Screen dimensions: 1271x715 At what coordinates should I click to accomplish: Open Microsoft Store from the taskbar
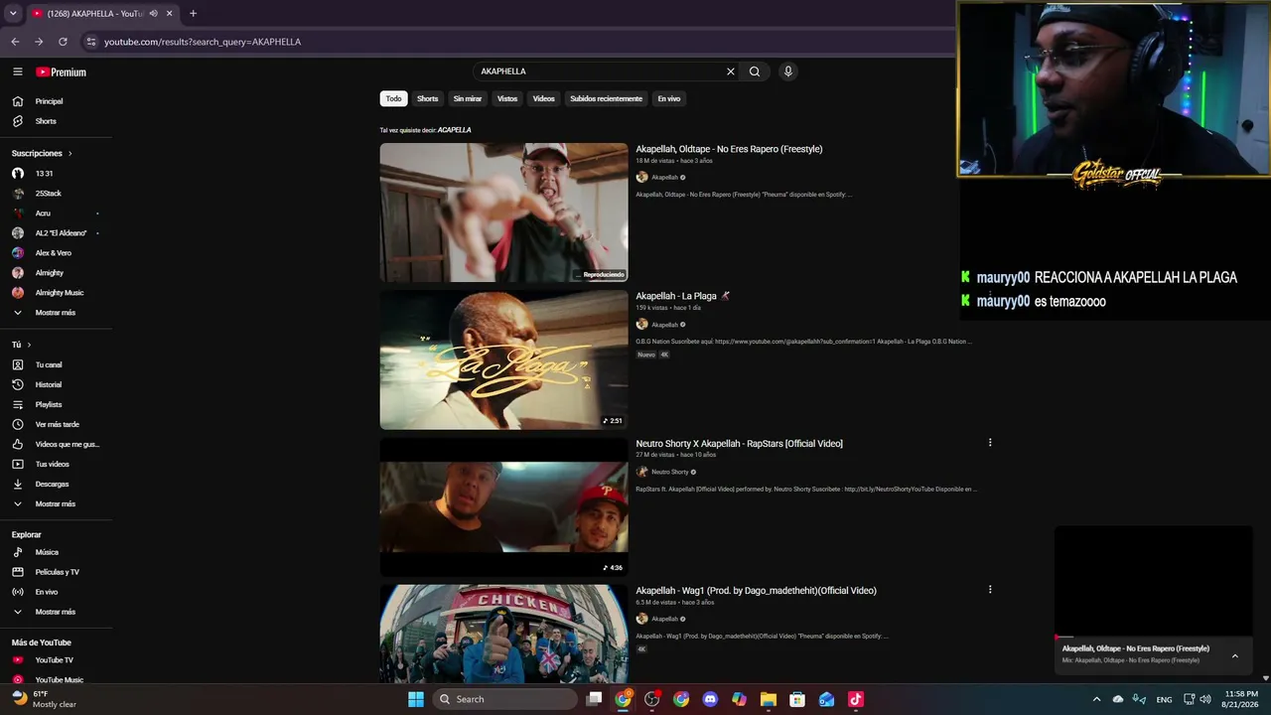click(x=797, y=699)
